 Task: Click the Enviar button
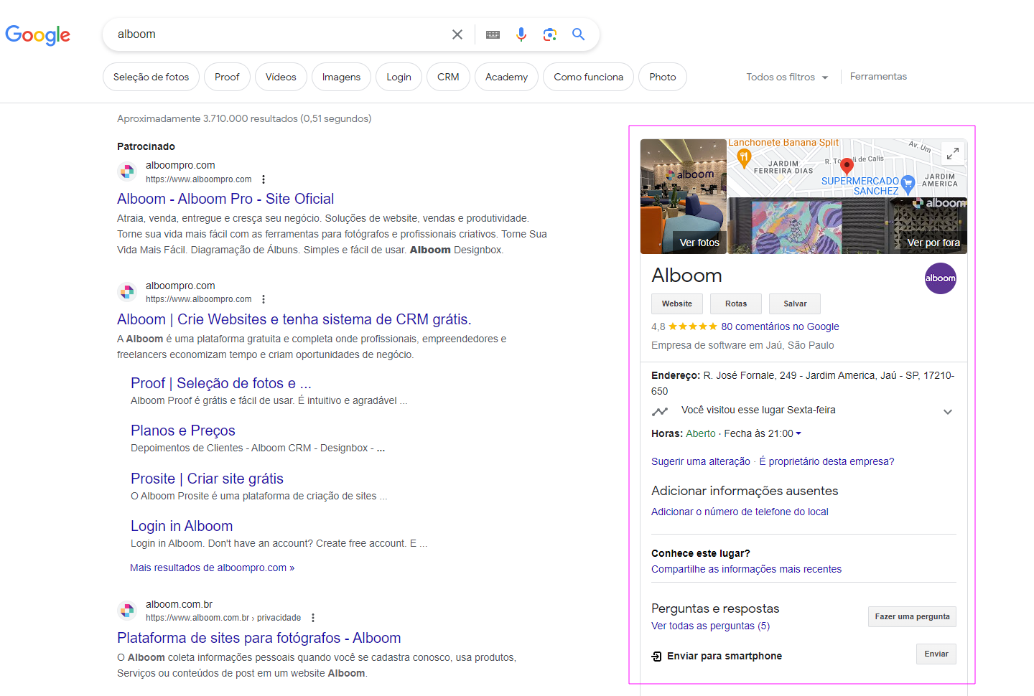(936, 654)
